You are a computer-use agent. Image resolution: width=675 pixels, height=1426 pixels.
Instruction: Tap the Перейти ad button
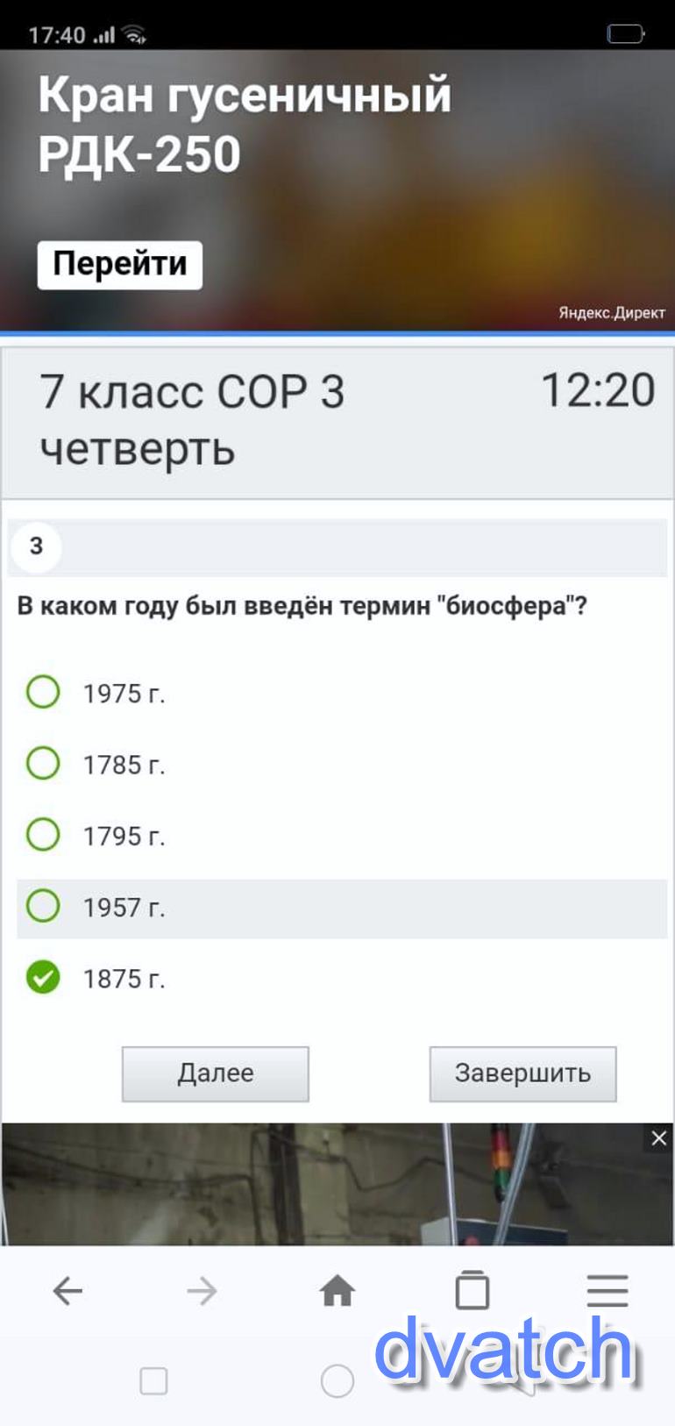pyautogui.click(x=120, y=265)
